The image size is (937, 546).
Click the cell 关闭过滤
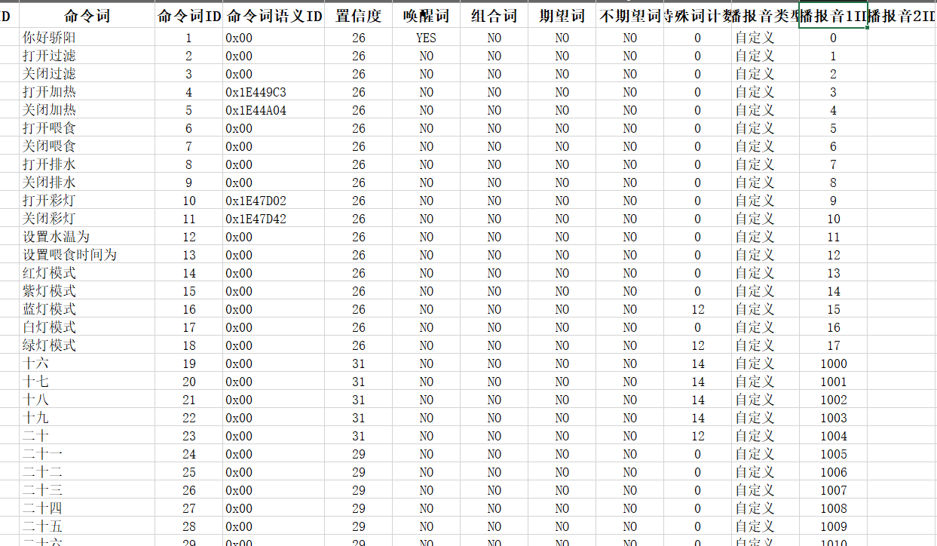tap(87, 74)
